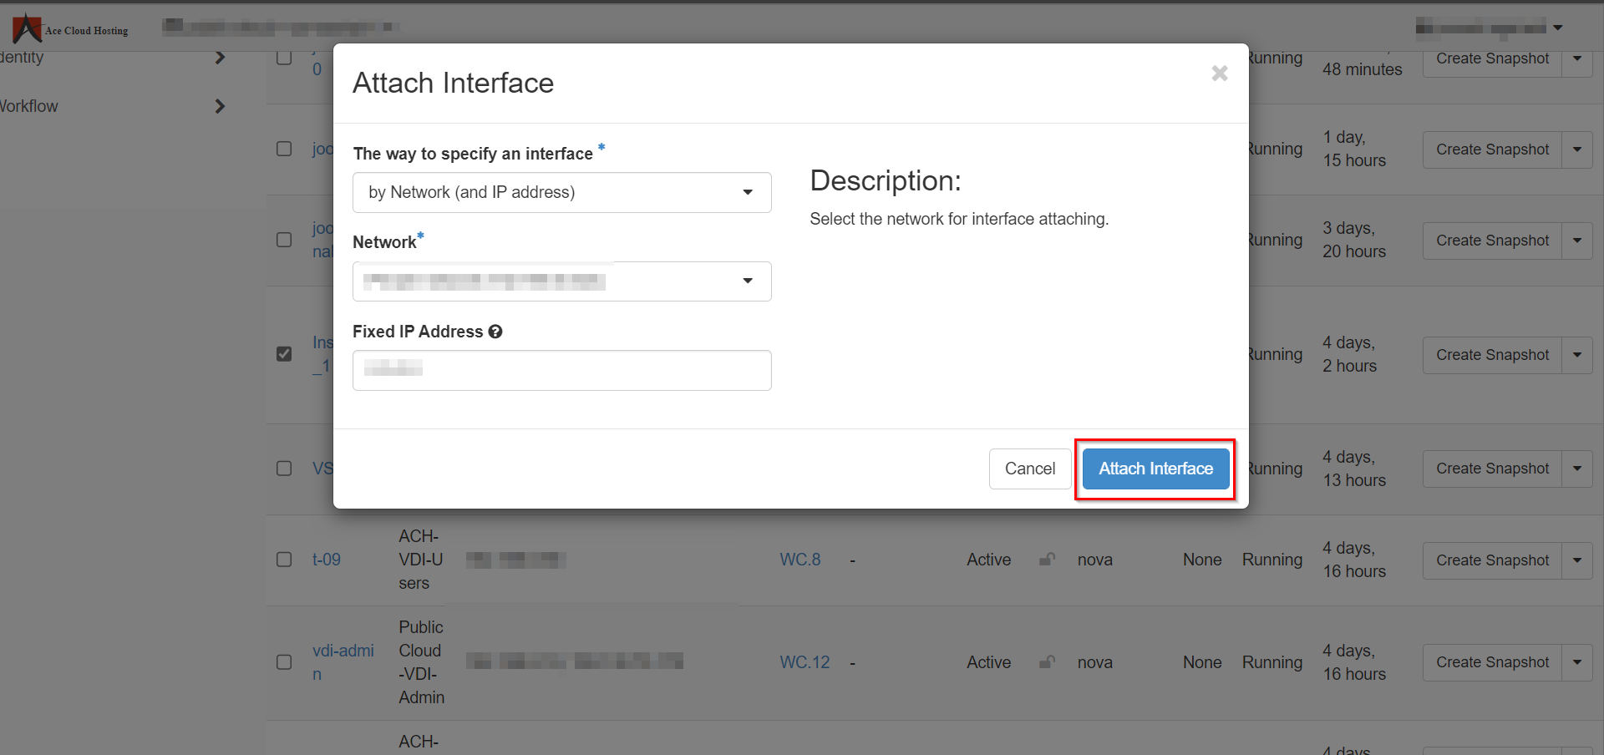The image size is (1604, 755).
Task: Check the t-09 instance checkbox
Action: coord(284,560)
